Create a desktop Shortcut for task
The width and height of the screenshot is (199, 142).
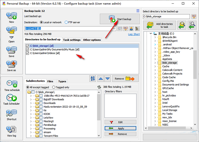[x=12, y=115]
